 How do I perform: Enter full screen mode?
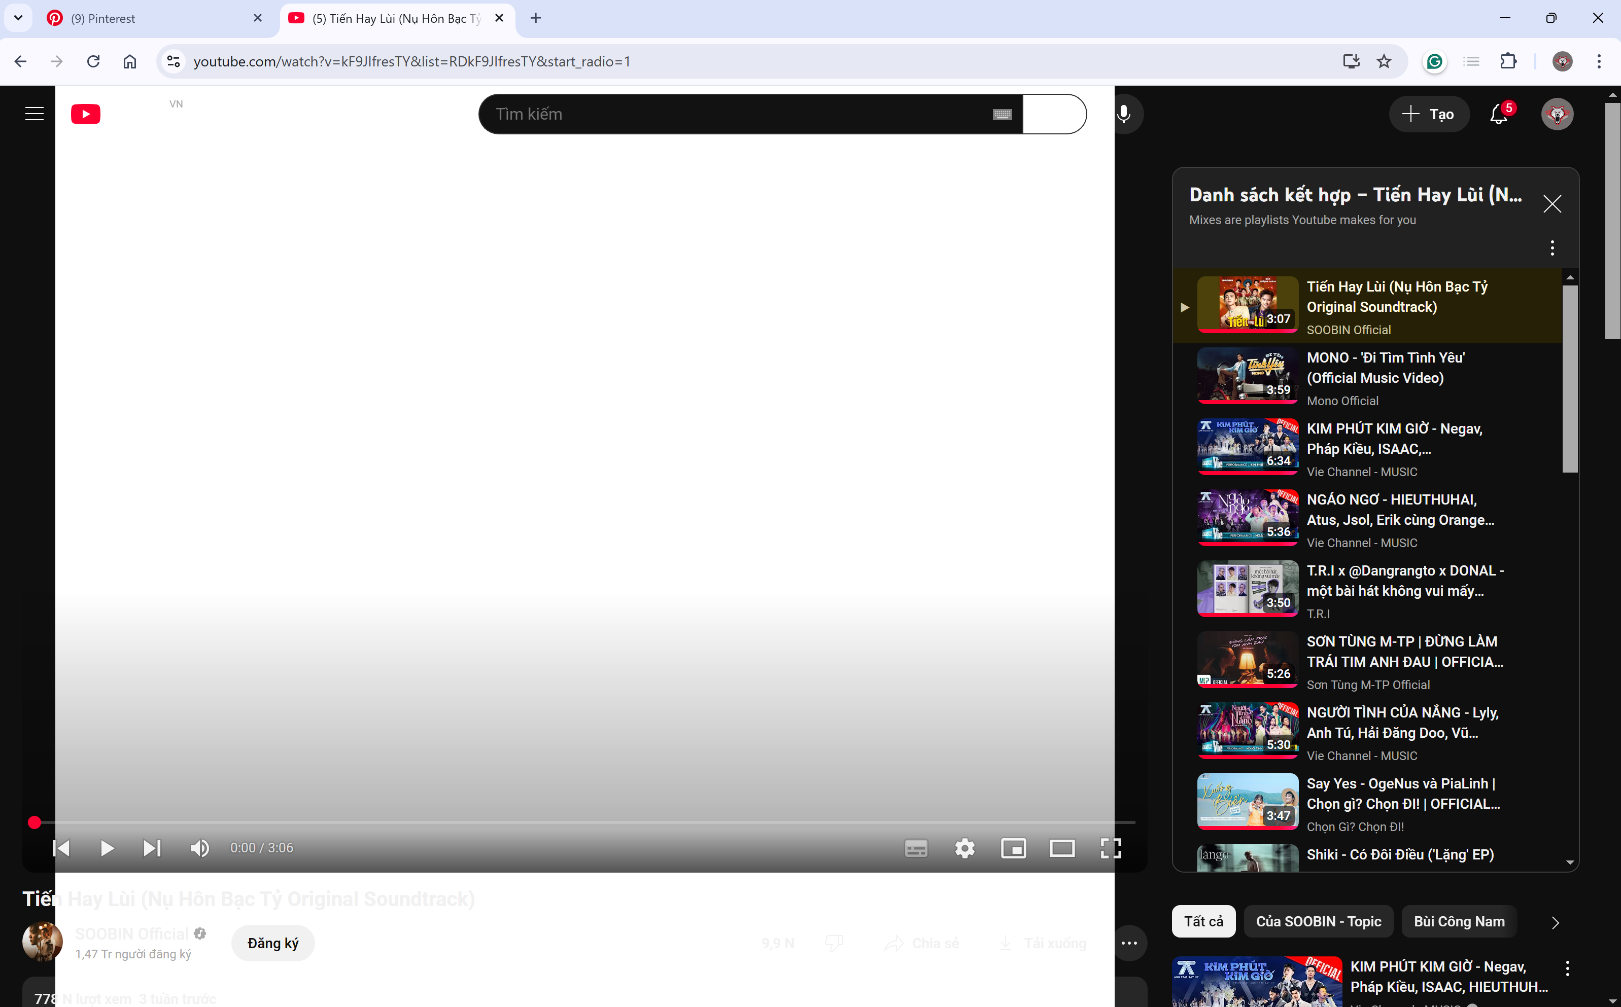(x=1111, y=848)
